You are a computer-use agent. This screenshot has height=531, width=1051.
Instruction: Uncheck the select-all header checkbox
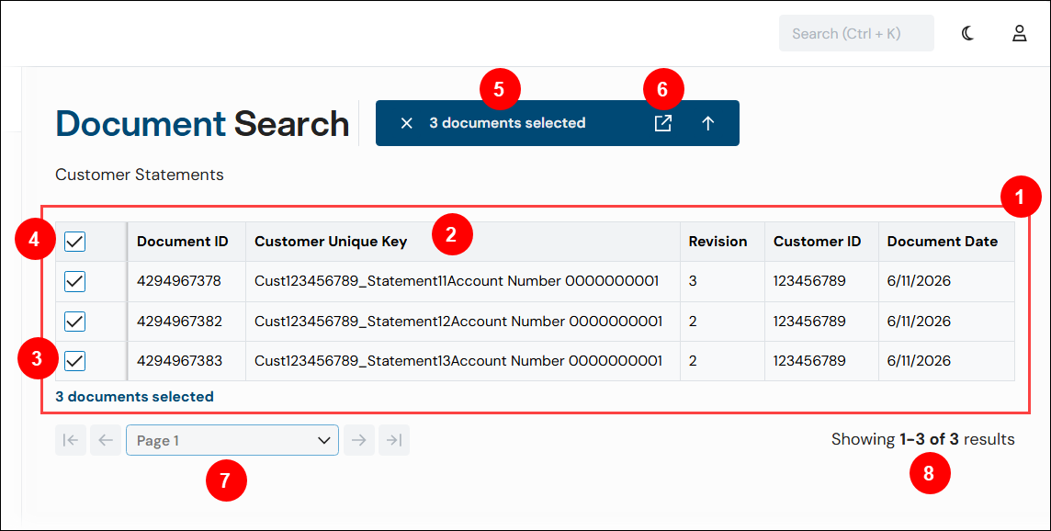[74, 242]
